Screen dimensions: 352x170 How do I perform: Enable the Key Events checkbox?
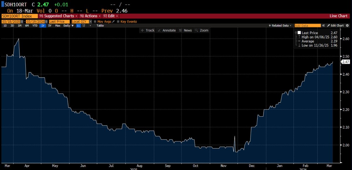coord(118,22)
